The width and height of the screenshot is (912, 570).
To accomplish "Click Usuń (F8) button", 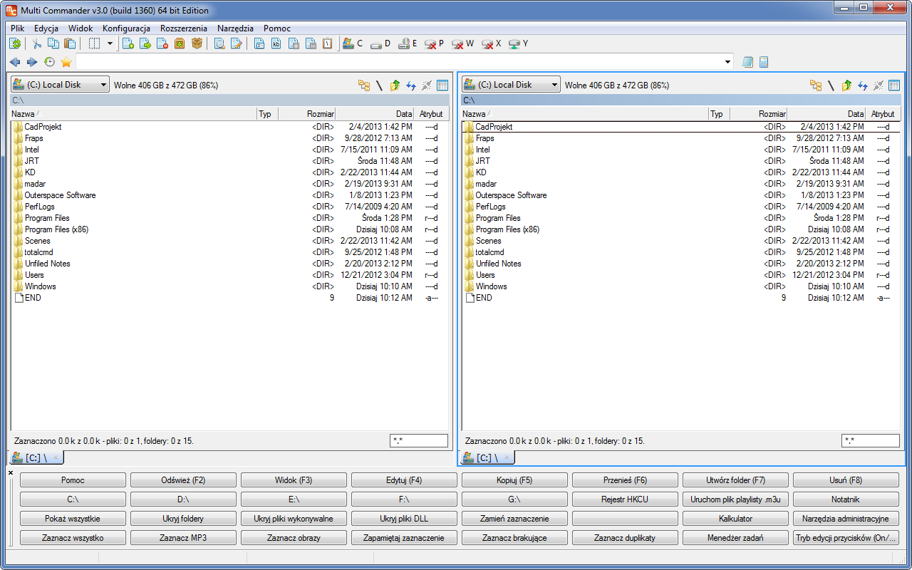I will (x=846, y=480).
